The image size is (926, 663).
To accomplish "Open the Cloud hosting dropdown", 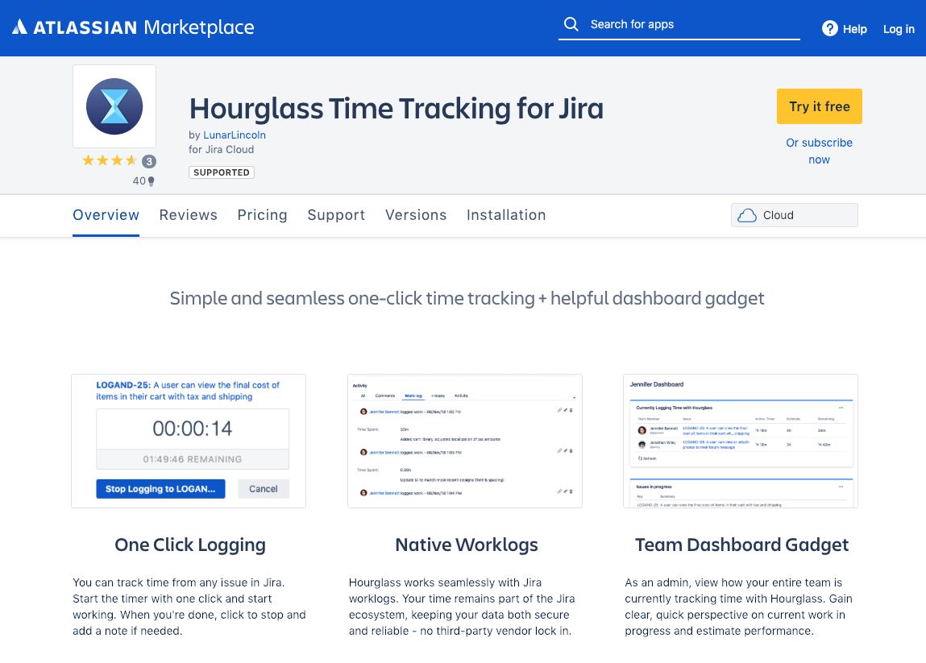I will [795, 215].
